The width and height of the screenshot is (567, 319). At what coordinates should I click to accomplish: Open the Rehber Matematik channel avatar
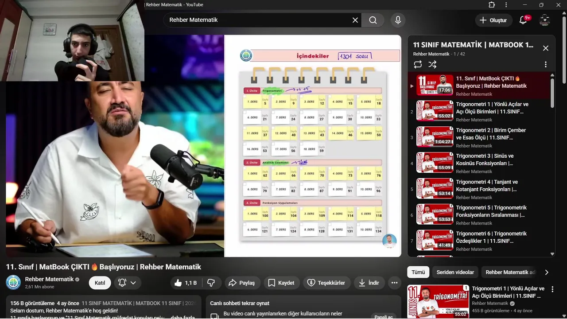click(x=13, y=283)
